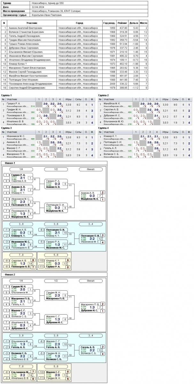This screenshot has height=384, width=194.
Task: Click the venue address mentioning КЛНТ Солярис
Action: click(x=56, y=11)
